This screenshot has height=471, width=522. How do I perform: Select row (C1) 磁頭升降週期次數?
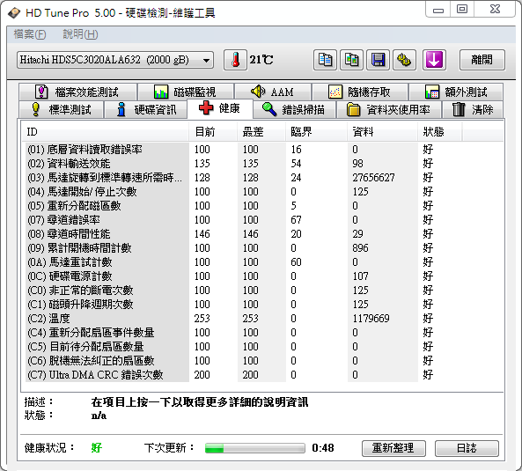point(263,305)
